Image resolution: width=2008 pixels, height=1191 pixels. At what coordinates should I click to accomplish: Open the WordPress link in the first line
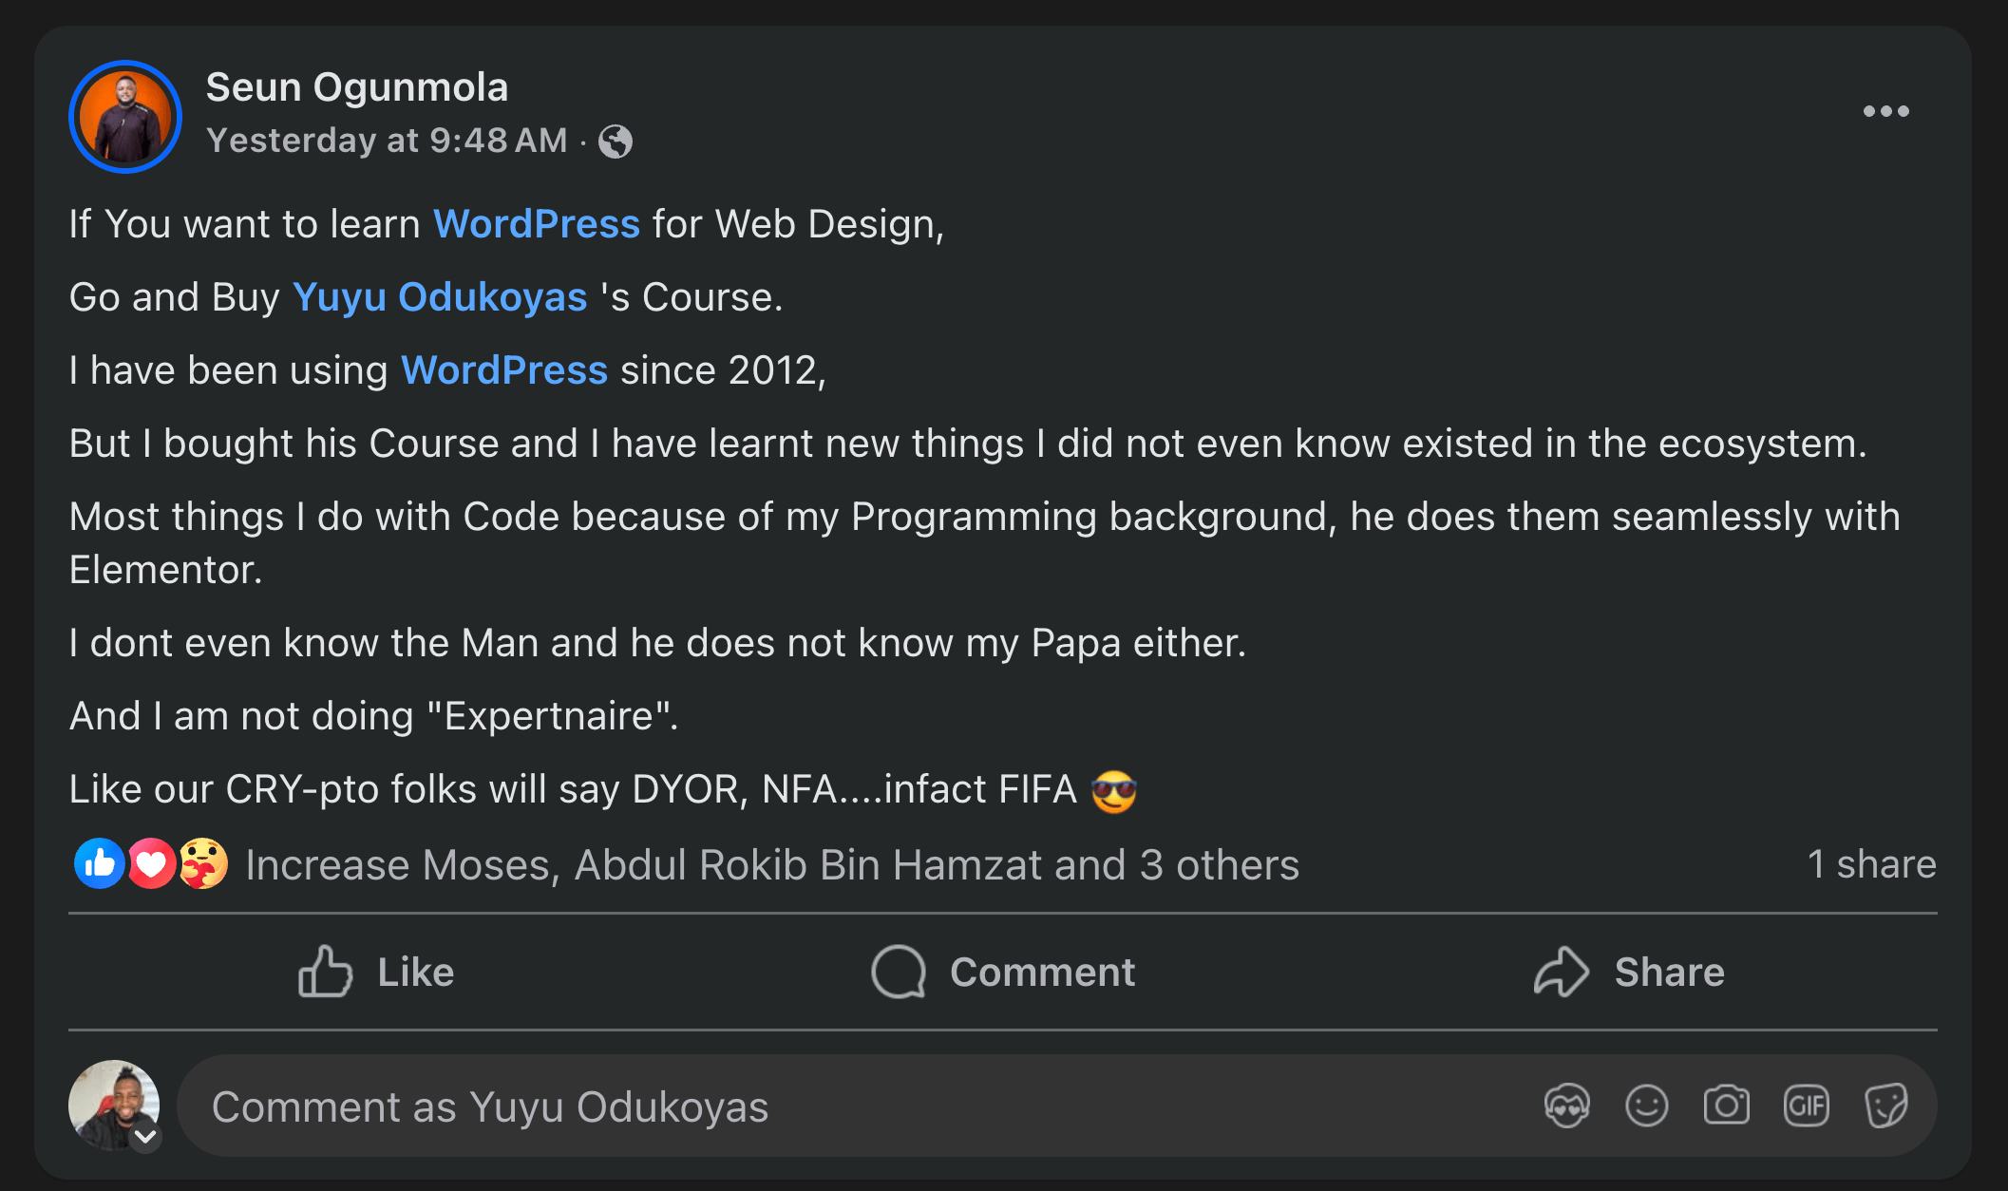click(537, 224)
